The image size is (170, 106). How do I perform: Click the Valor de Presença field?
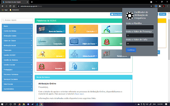click(140, 35)
